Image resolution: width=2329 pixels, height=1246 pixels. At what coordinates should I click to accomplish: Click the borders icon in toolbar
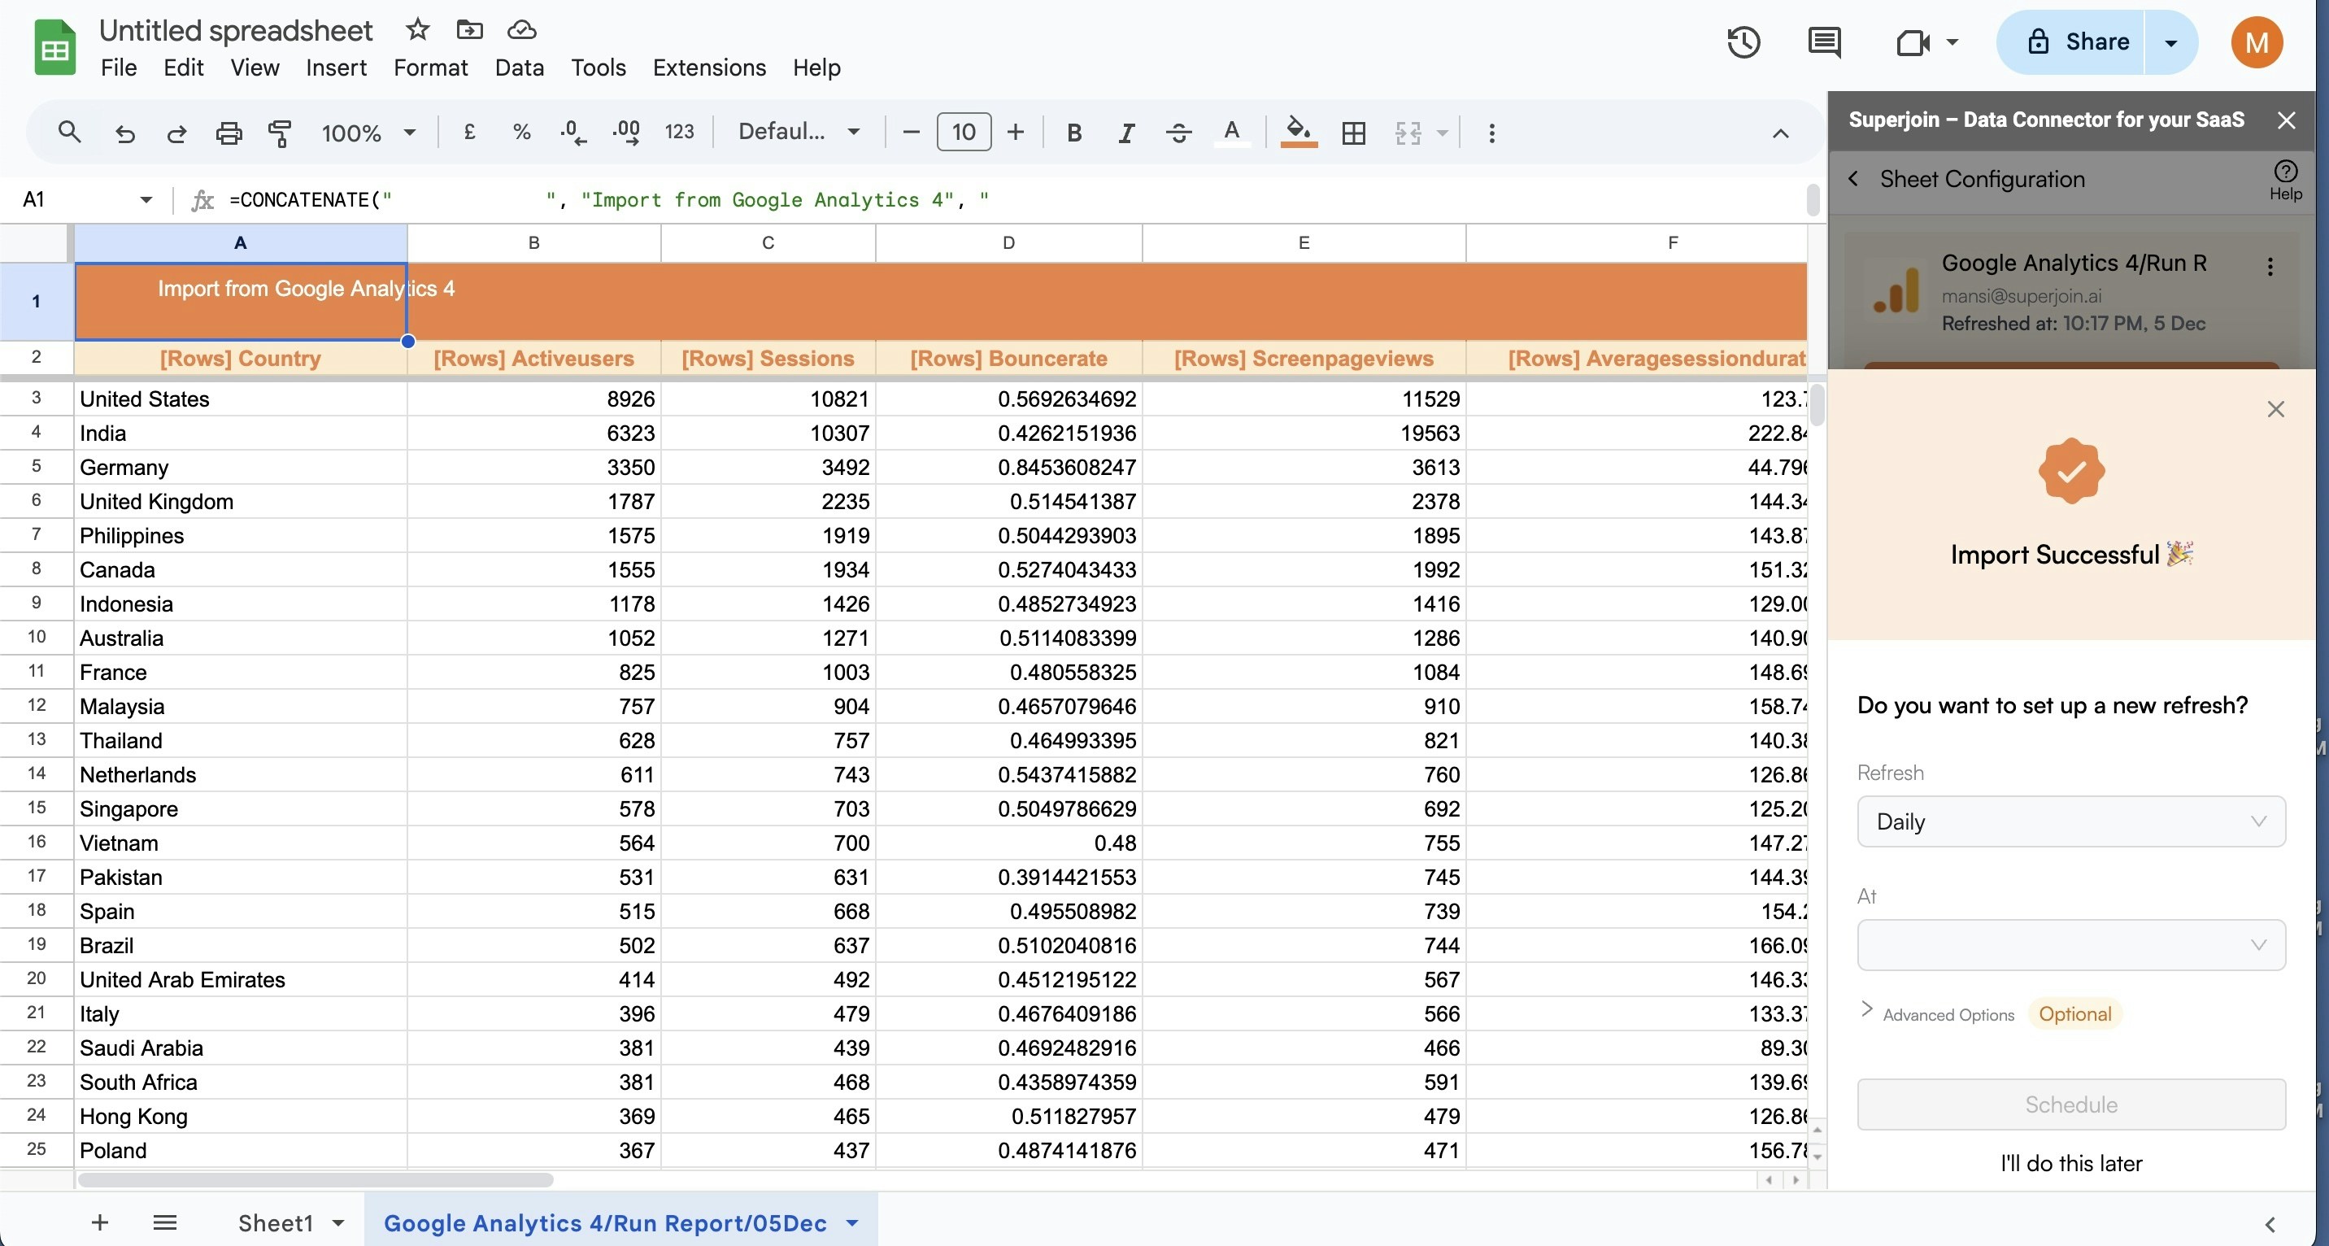coord(1353,133)
